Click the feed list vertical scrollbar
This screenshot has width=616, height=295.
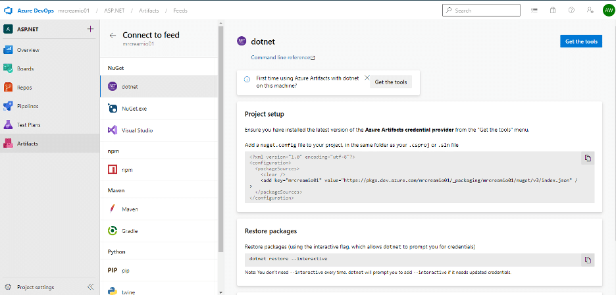point(220,138)
